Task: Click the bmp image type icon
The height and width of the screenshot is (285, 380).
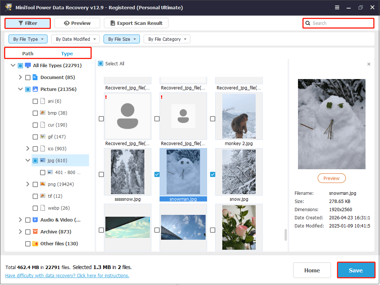Action: click(43, 113)
